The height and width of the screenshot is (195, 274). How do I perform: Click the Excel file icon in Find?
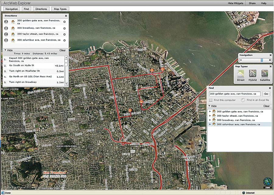243,100
